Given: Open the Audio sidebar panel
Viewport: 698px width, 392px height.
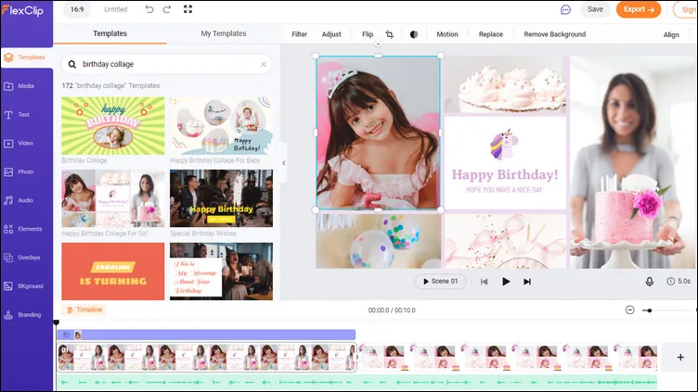Looking at the screenshot, I should 19,200.
